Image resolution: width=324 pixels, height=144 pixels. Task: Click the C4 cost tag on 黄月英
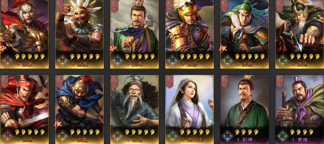[170, 81]
